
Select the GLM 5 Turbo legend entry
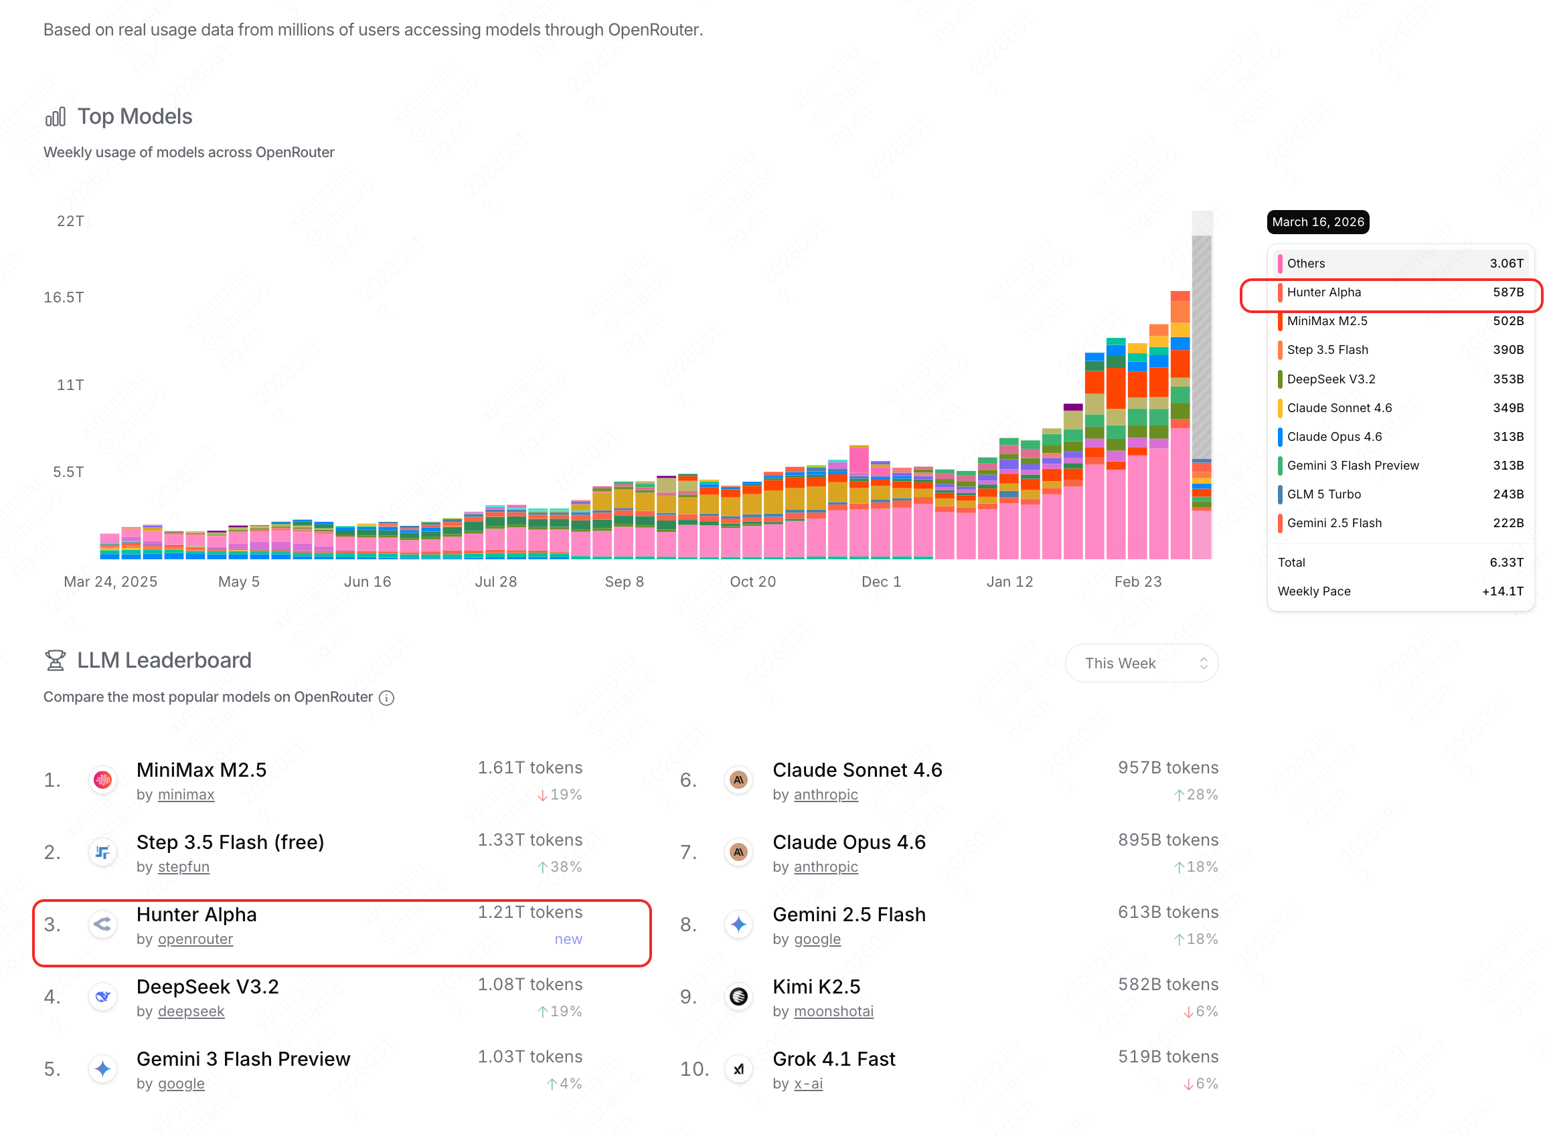(1324, 494)
